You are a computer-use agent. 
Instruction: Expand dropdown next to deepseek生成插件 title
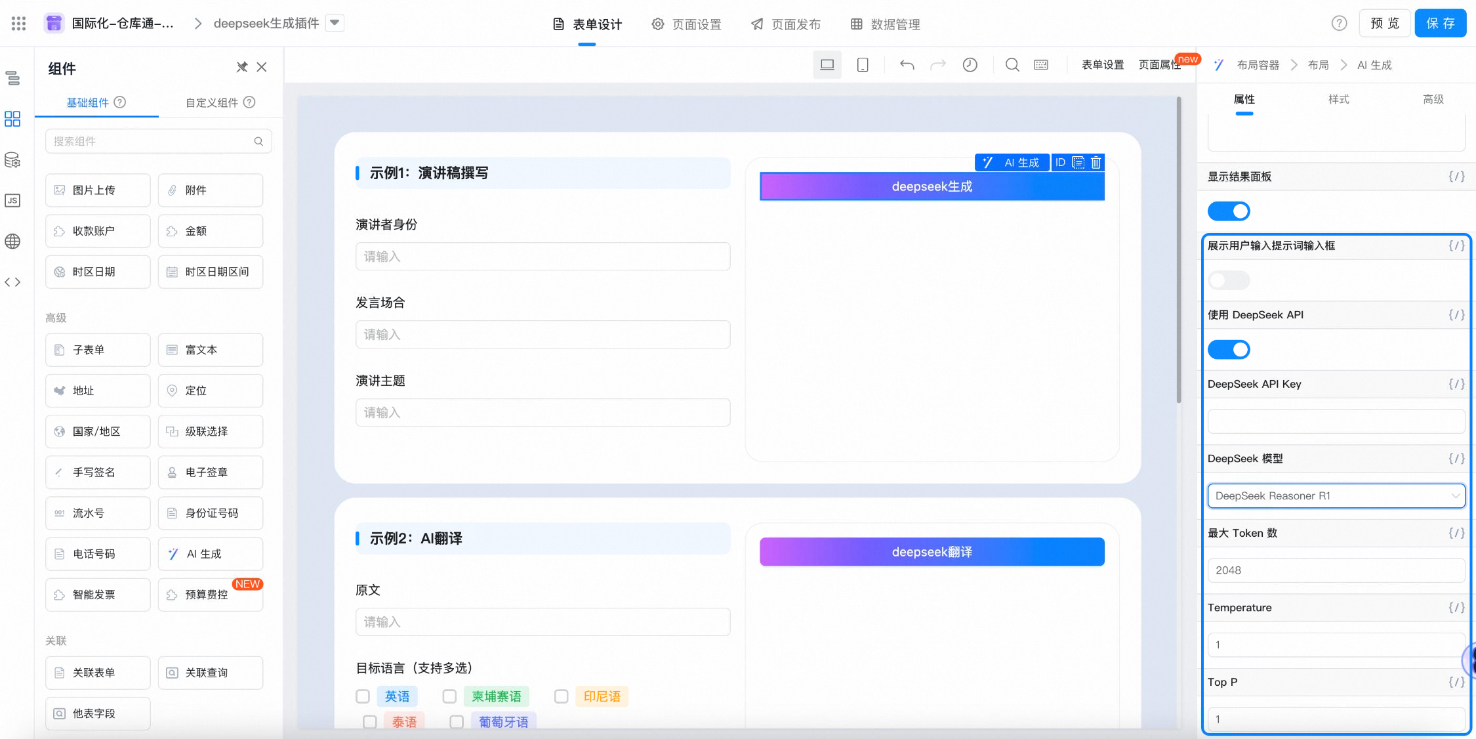click(x=335, y=23)
